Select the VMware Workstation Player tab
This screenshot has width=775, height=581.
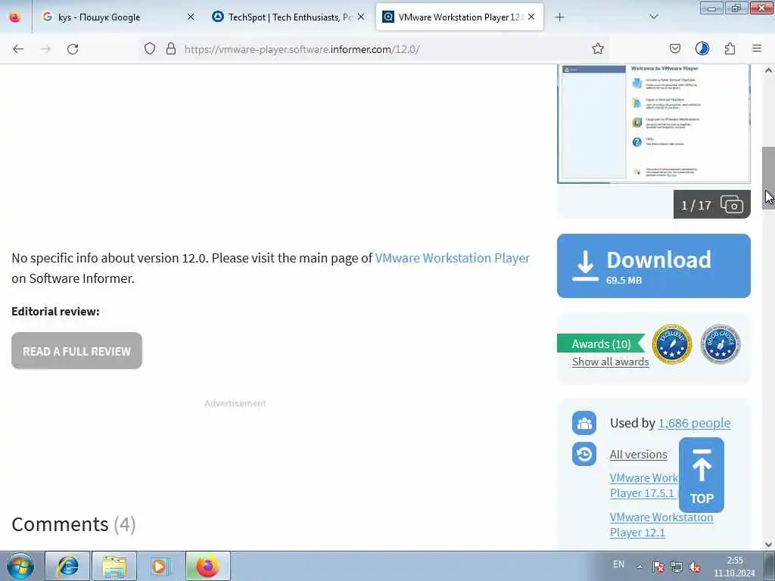(x=459, y=17)
